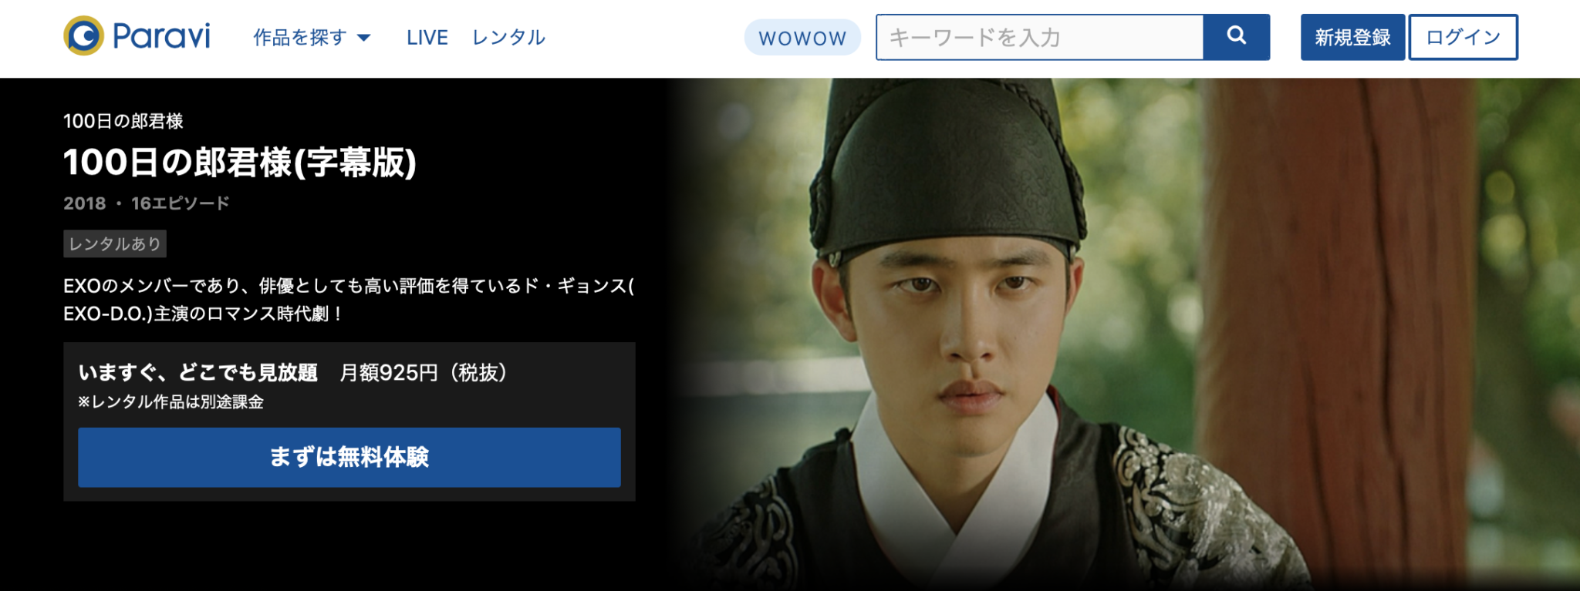Image resolution: width=1580 pixels, height=591 pixels.
Task: Click the レンタルあり badge
Action: [115, 244]
